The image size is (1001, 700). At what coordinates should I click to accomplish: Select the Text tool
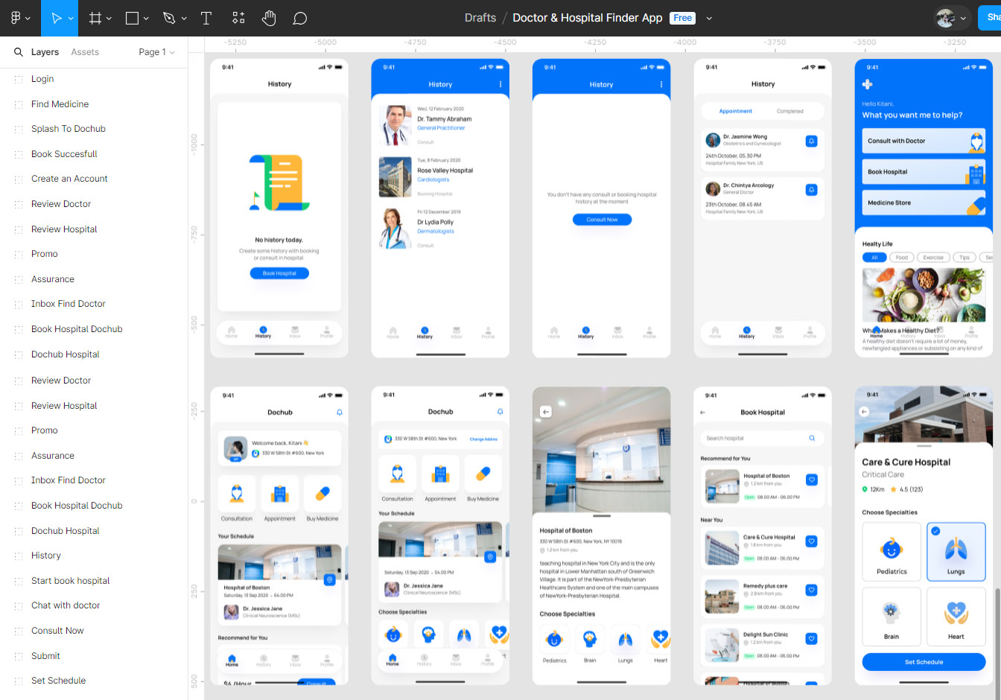206,18
